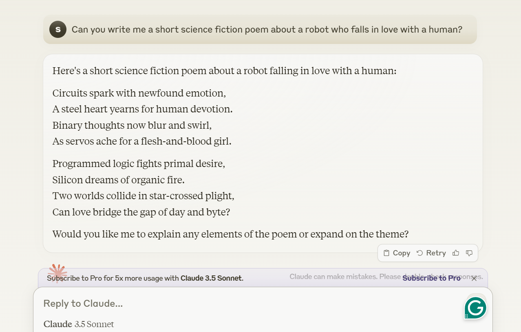The image size is (521, 332).
Task: Focus the Reply to Claude input field
Action: 253,303
